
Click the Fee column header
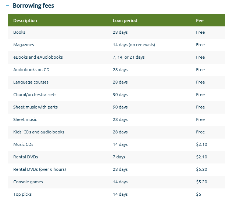[200, 21]
